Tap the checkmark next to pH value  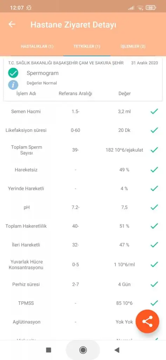pos(154,207)
